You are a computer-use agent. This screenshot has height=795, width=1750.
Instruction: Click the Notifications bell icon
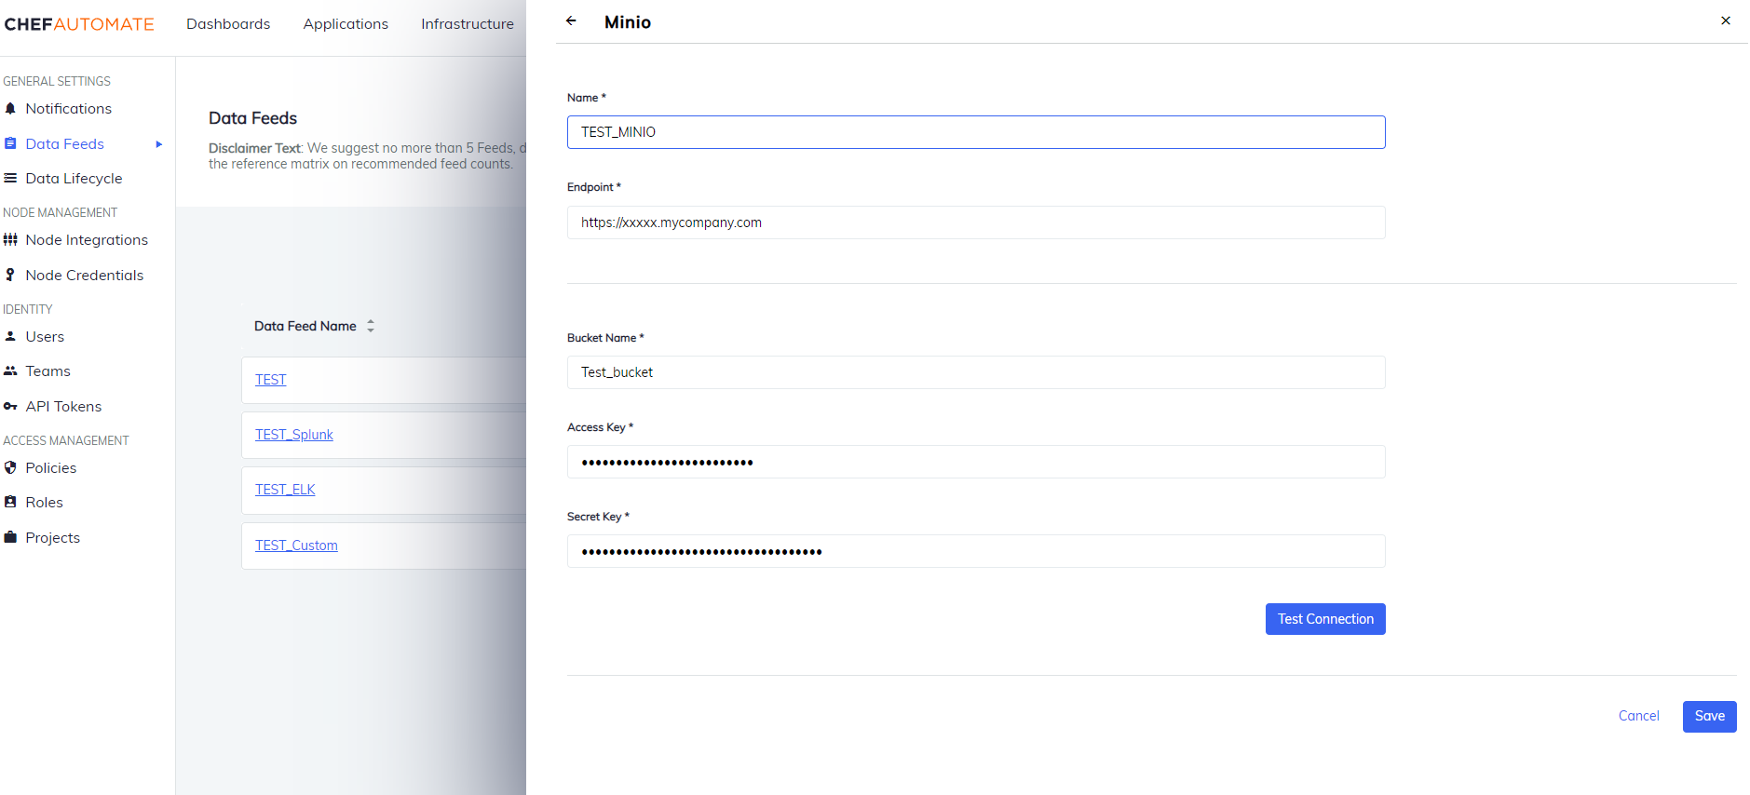pos(10,109)
